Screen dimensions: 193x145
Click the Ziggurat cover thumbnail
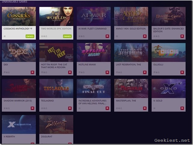coord(56,124)
